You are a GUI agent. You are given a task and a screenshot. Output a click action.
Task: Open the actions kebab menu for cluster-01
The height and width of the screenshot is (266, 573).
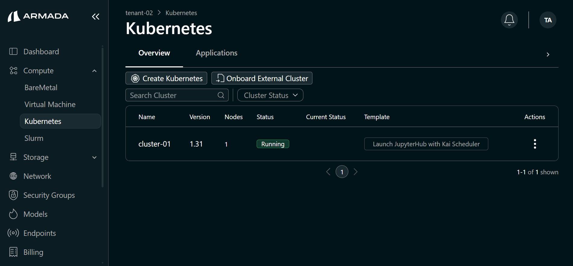tap(535, 144)
